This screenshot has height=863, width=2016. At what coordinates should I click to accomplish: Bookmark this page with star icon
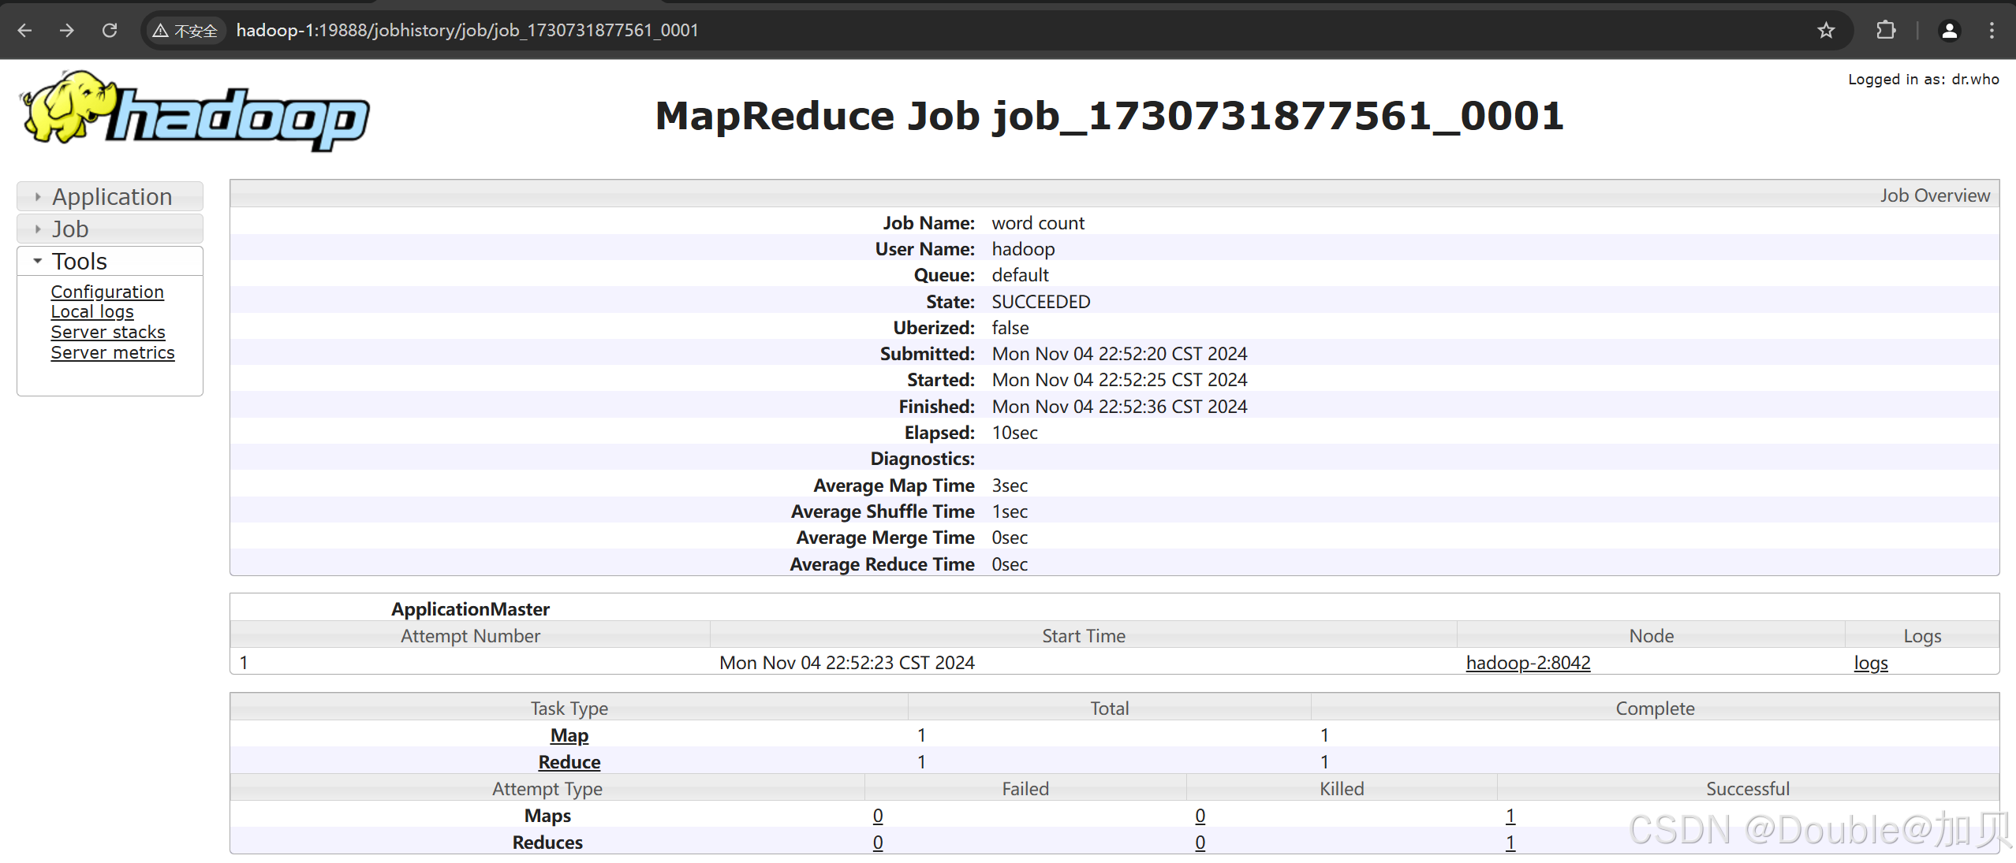tap(1826, 30)
